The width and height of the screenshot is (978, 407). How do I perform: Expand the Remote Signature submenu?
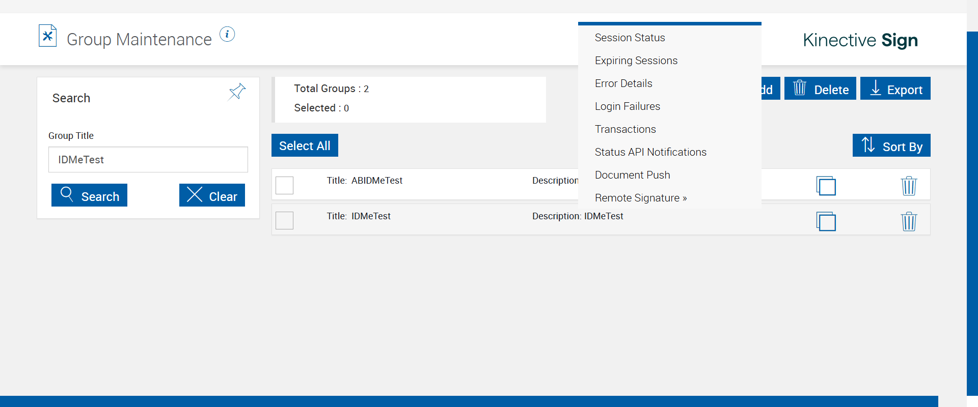640,198
